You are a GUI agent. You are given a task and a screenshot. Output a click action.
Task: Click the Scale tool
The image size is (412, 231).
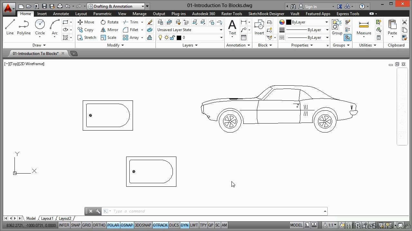point(108,38)
